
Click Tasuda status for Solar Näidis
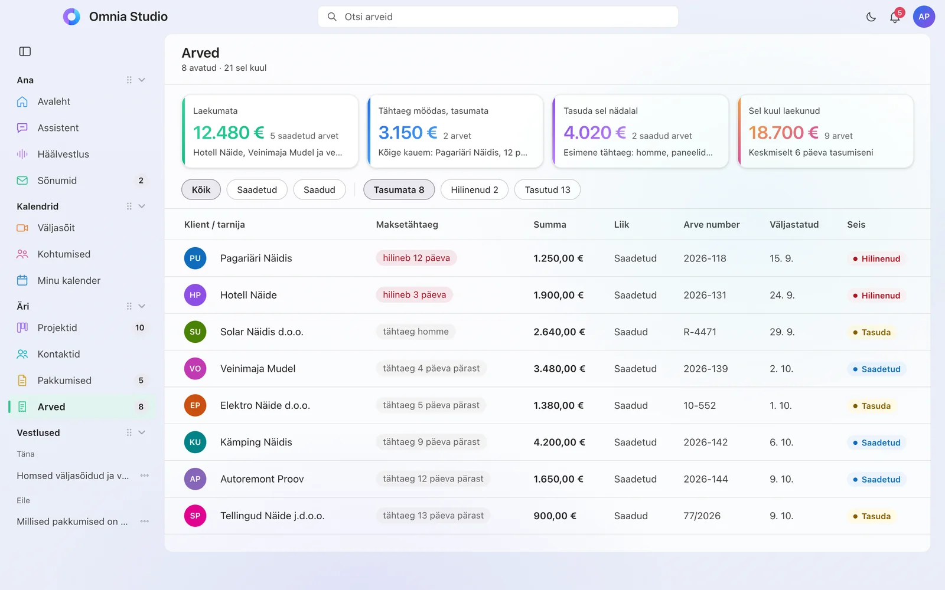(871, 332)
